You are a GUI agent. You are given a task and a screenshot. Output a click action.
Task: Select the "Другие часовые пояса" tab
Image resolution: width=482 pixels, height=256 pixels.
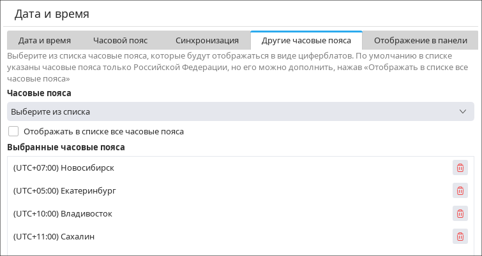pos(306,40)
